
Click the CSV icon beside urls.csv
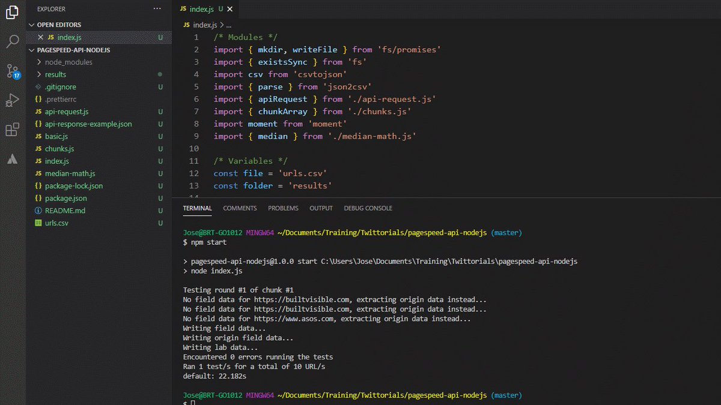tap(38, 223)
